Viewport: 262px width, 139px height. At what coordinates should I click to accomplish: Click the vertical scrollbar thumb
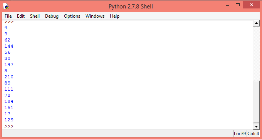click(256, 102)
